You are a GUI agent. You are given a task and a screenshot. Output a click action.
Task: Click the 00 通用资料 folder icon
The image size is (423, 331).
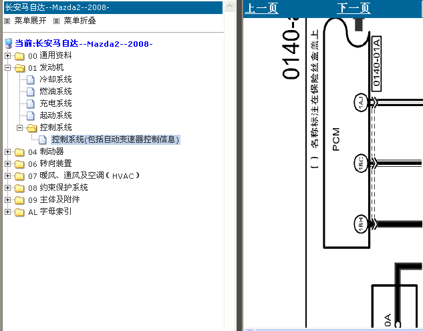(19, 56)
